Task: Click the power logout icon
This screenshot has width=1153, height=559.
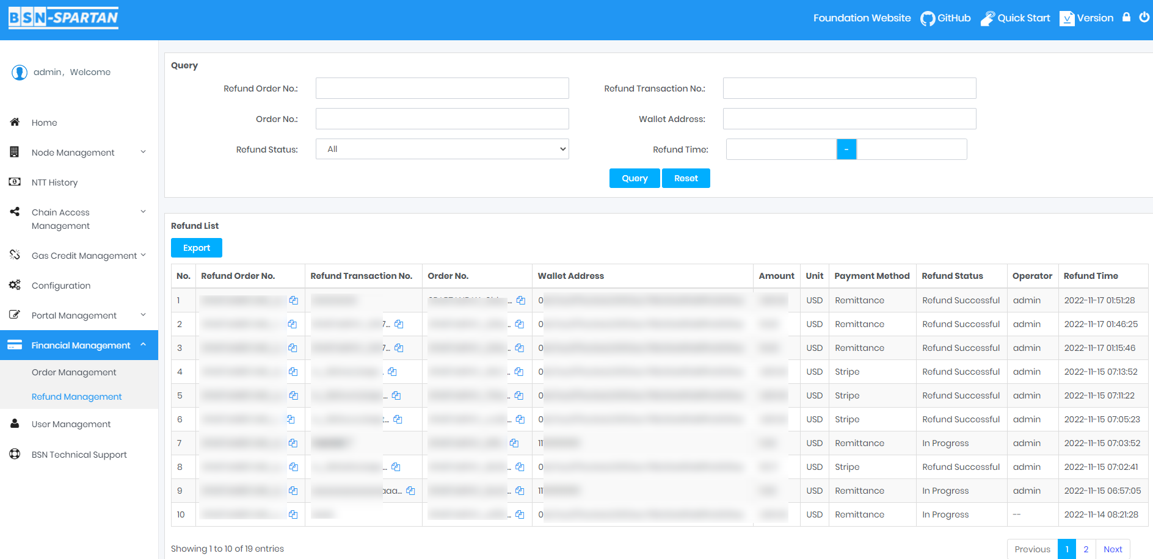Action: (1144, 17)
